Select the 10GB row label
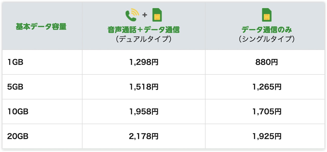Screen dimensions: 327x152 (x=18, y=111)
